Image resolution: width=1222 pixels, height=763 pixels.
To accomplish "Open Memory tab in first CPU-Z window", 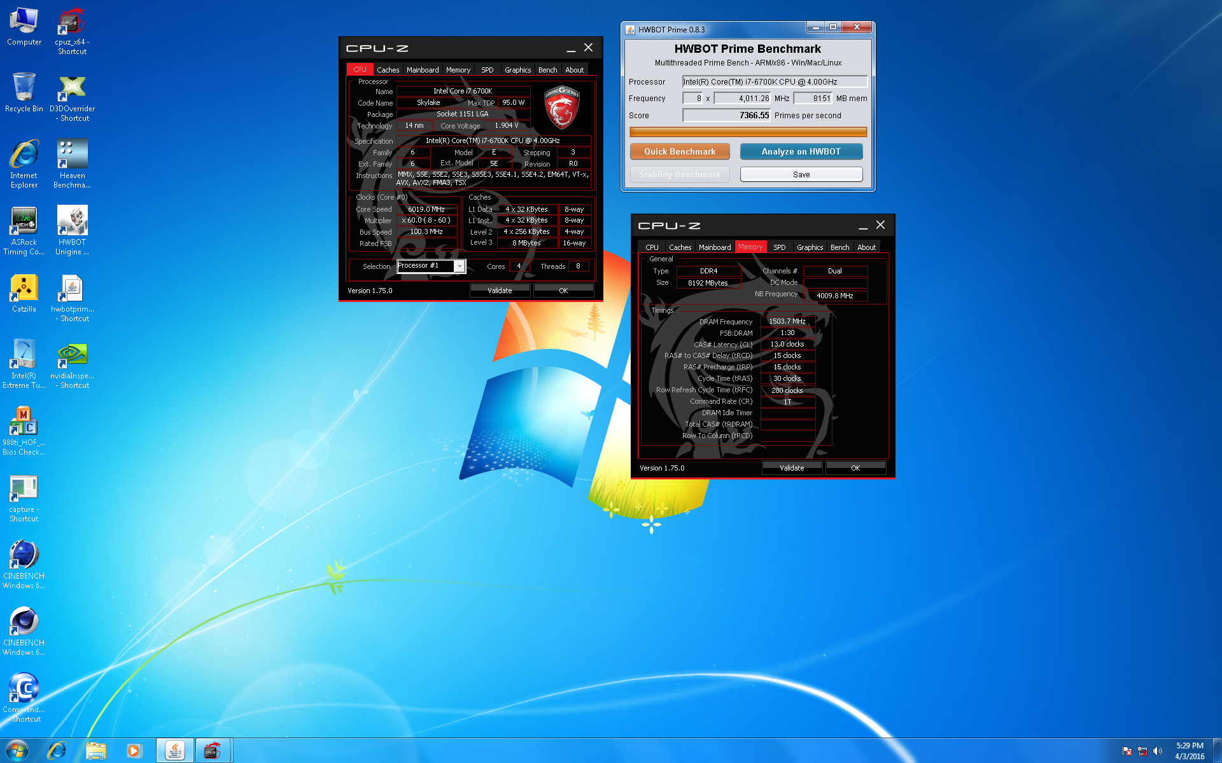I will 458,70.
